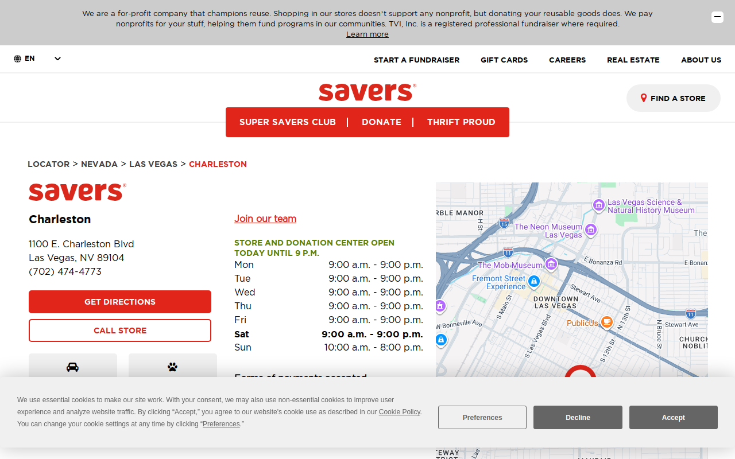Open the Gift Cards menu item
The image size is (735, 459).
pyautogui.click(x=504, y=60)
